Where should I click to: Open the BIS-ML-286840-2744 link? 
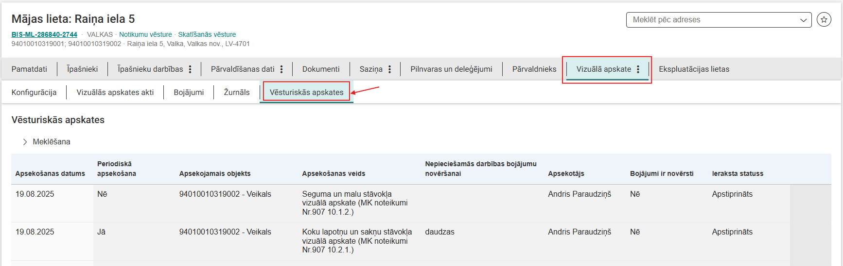pos(44,34)
